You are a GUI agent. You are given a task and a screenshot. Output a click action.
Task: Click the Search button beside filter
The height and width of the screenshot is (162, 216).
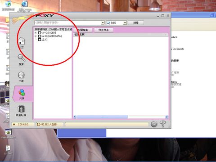136,22
